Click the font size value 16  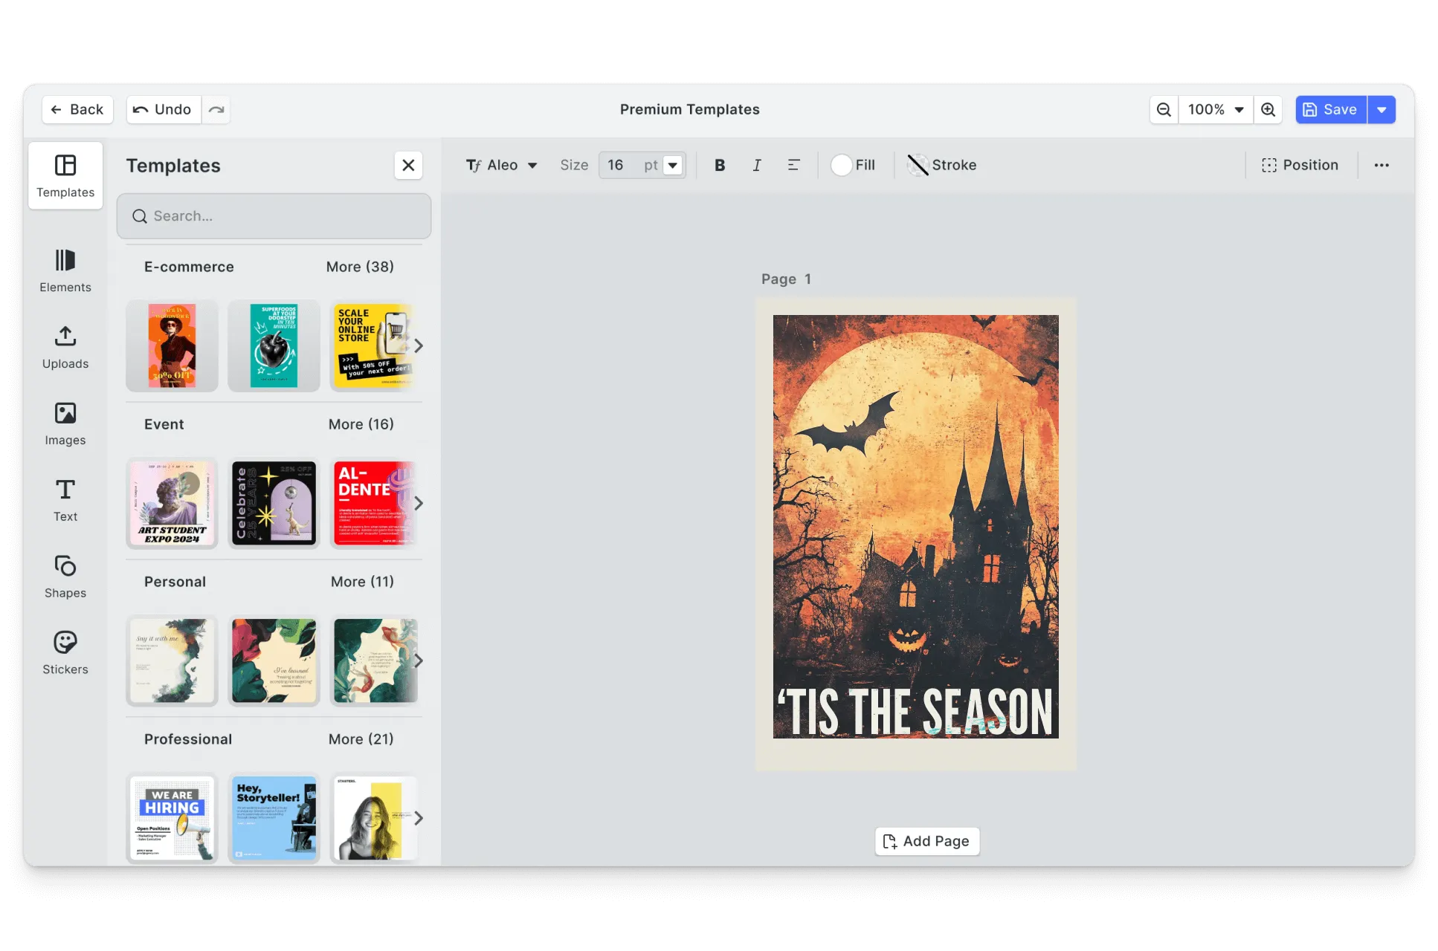(617, 165)
